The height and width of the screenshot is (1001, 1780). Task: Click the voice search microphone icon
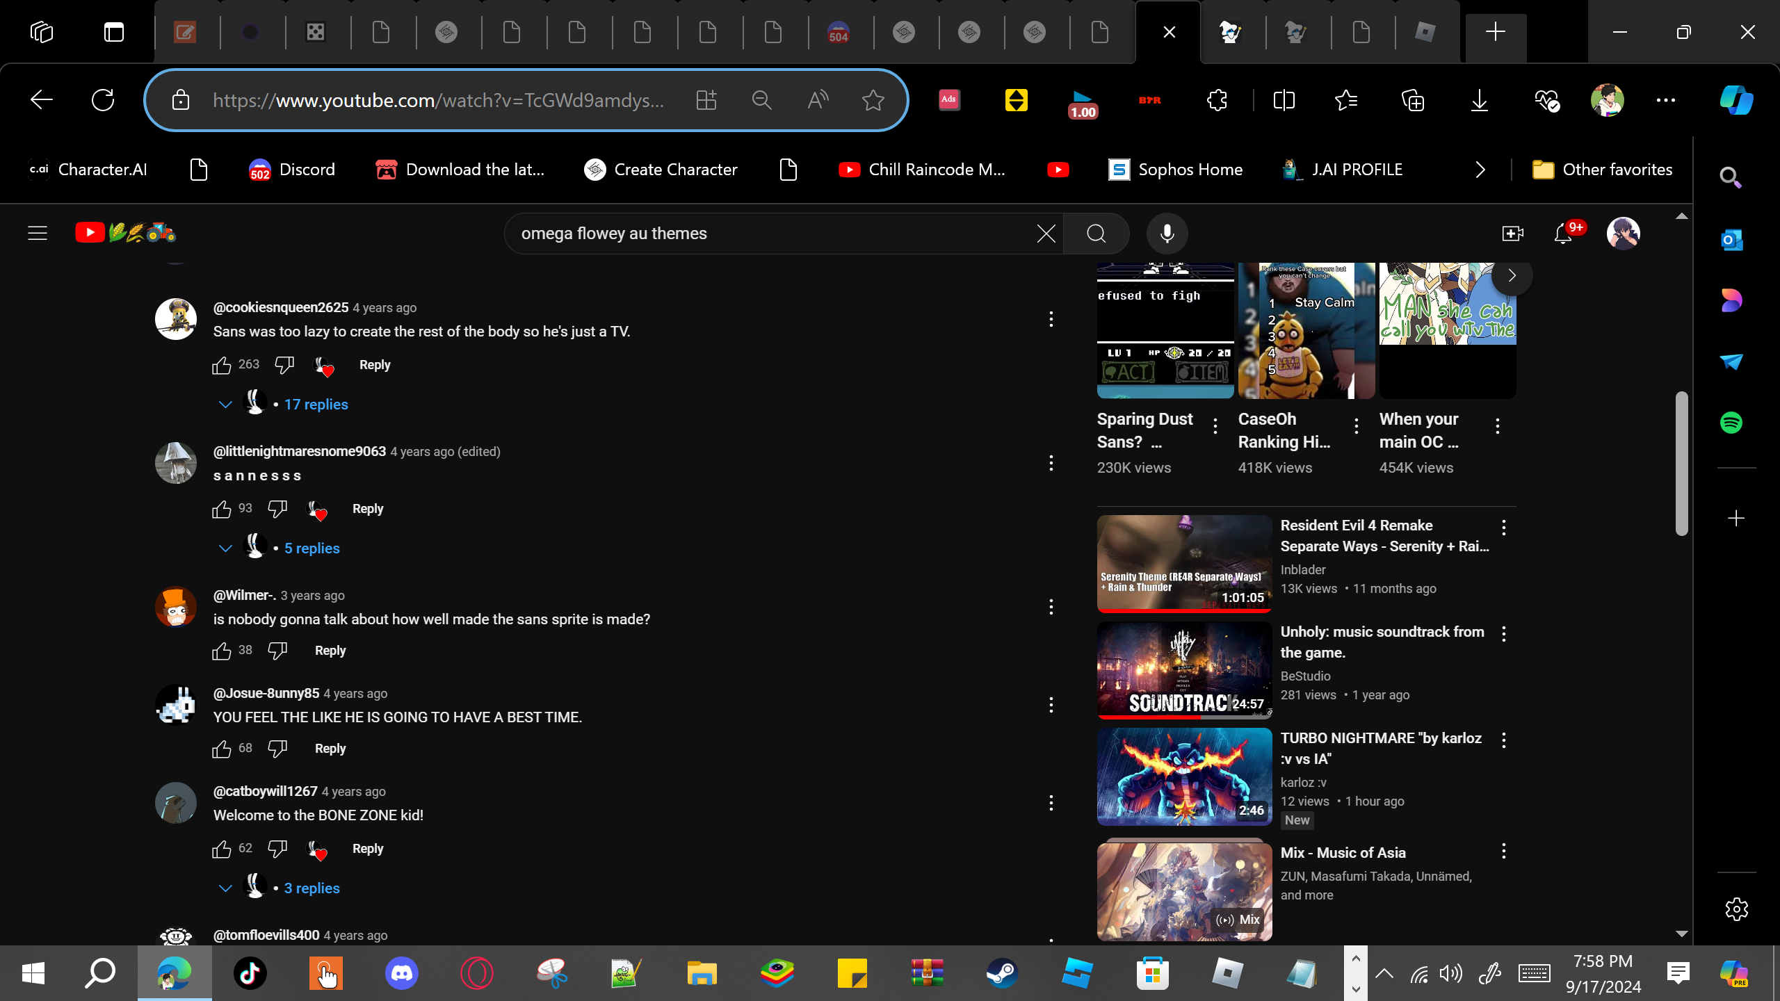[1167, 234]
